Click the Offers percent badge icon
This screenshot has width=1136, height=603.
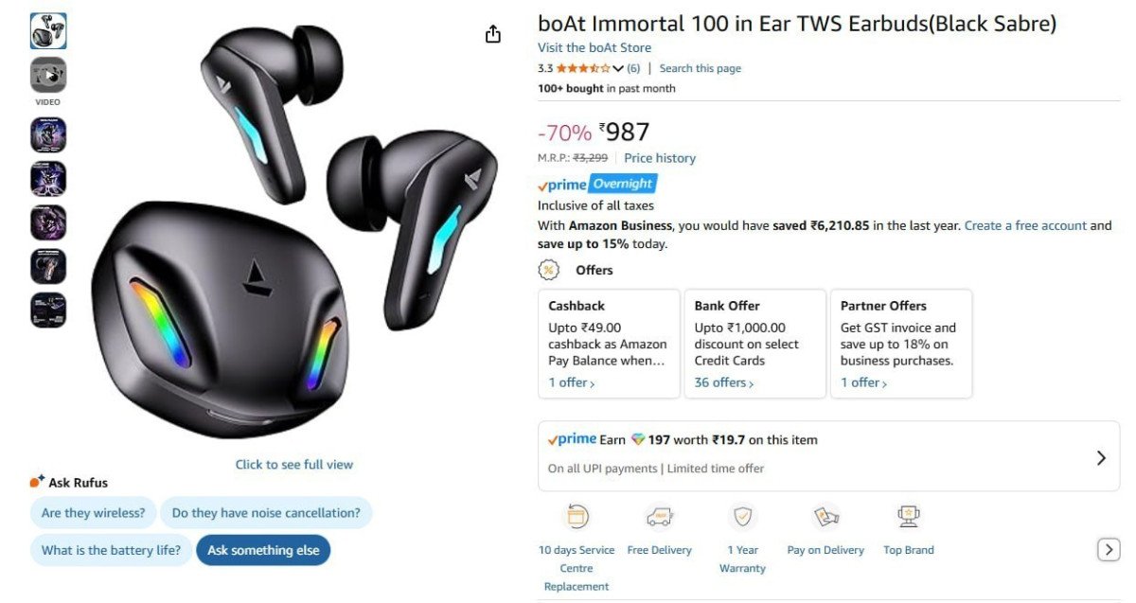(x=546, y=270)
